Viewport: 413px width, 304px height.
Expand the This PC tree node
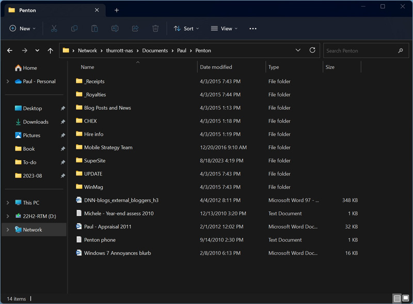pyautogui.click(x=8, y=203)
